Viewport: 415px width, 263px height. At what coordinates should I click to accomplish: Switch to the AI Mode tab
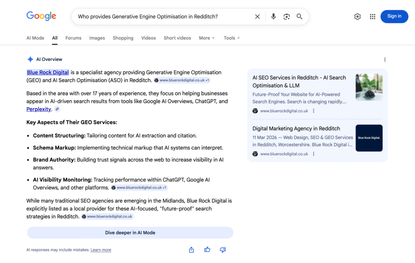pyautogui.click(x=35, y=38)
